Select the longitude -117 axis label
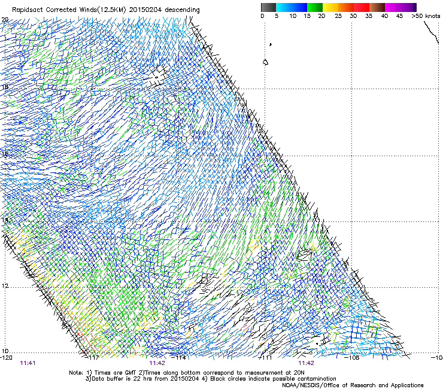443x389 pixels. 92,358
